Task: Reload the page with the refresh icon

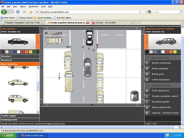Action: click(x=18, y=12)
